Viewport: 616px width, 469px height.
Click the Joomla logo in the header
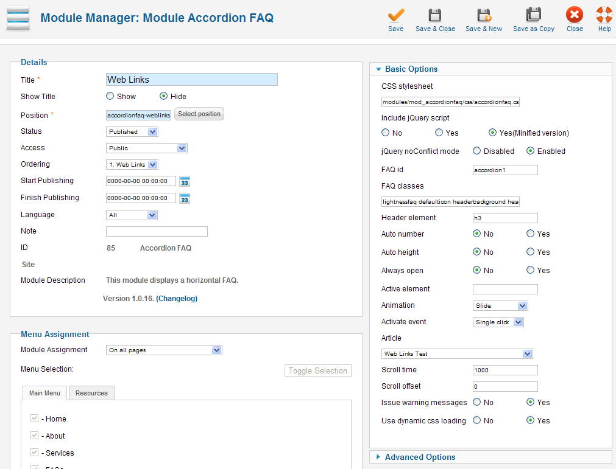click(18, 18)
